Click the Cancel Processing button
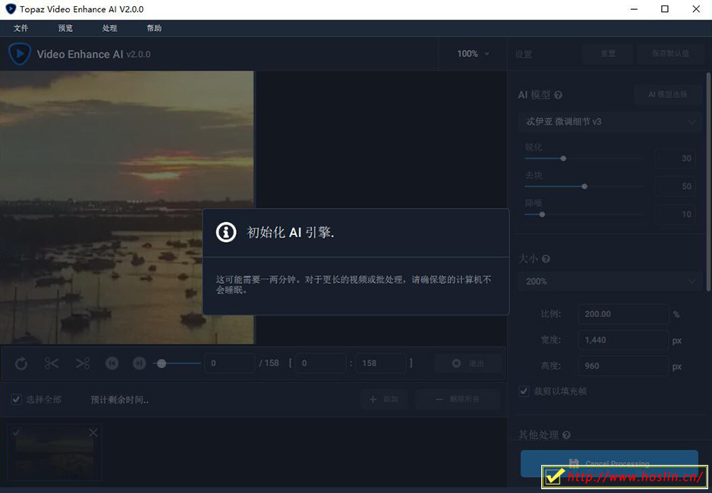Viewport: 712px width, 493px height. [x=610, y=463]
